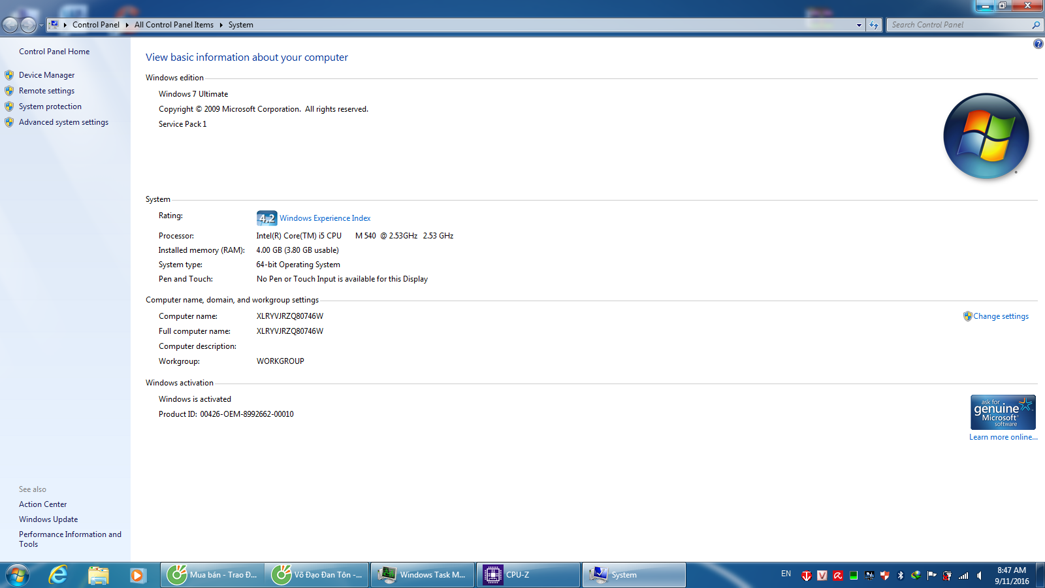Open the Help question mark icon
This screenshot has width=1045, height=588.
pos(1038,44)
